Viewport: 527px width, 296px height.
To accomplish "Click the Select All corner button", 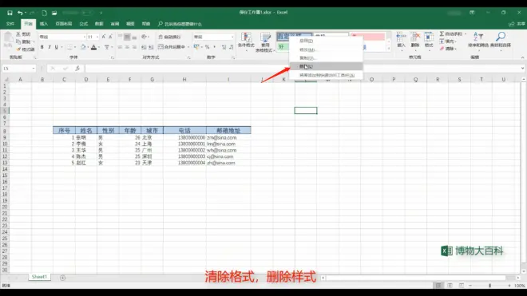I will click(6, 79).
